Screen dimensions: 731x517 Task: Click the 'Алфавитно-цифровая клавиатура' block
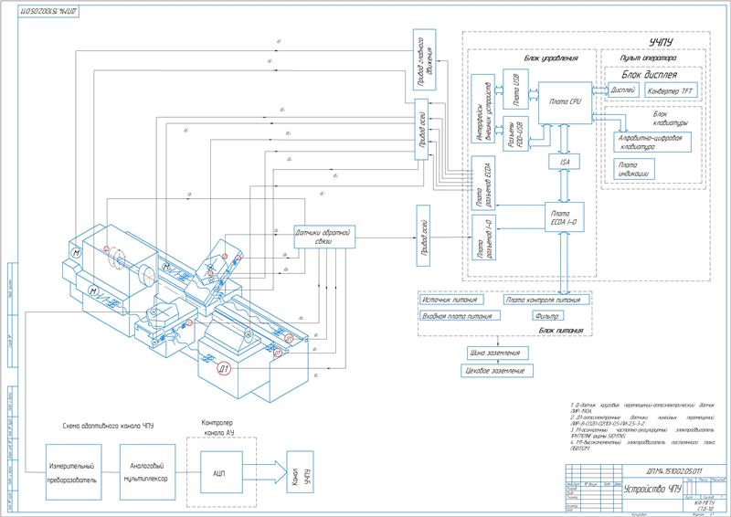(652, 142)
